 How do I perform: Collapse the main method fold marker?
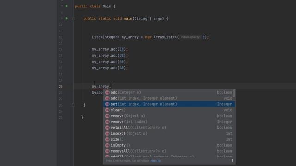73,18
